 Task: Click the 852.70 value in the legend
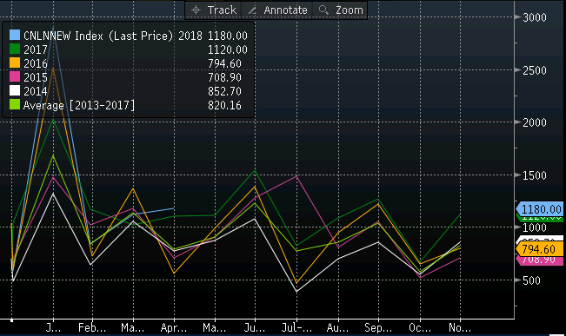point(224,91)
